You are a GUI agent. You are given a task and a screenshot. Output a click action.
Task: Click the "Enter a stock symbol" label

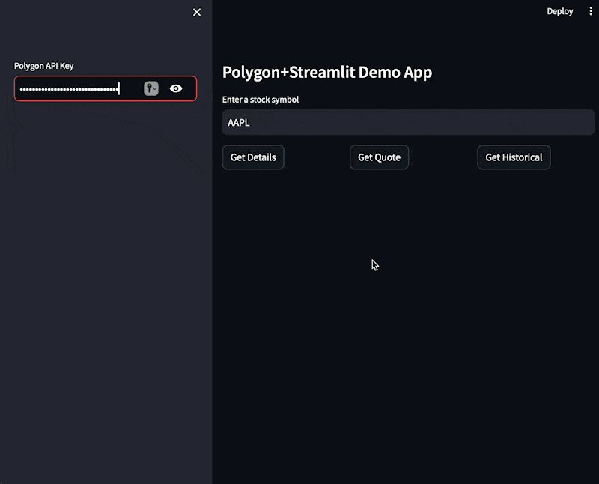click(261, 100)
